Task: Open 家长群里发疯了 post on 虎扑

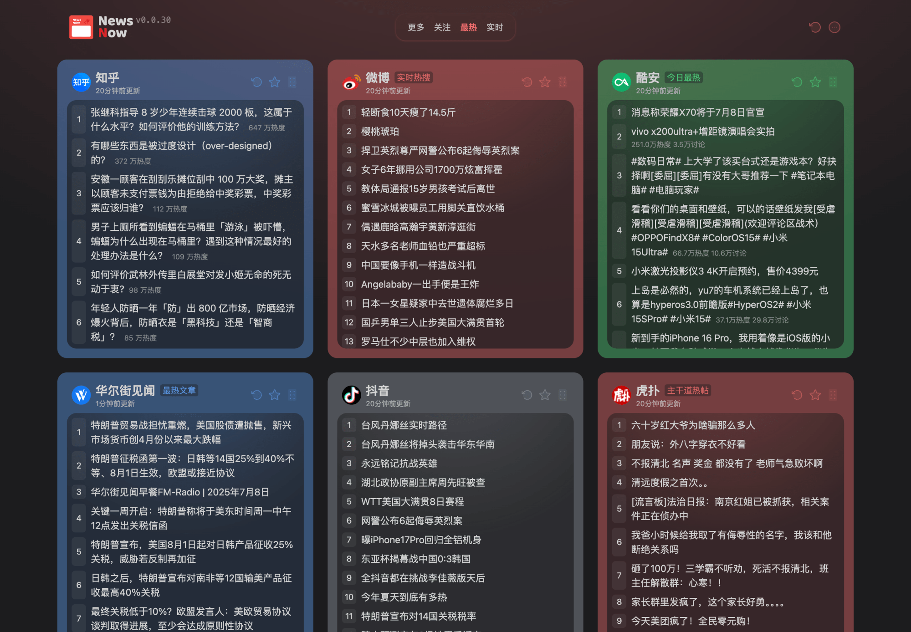Action: coord(725,602)
